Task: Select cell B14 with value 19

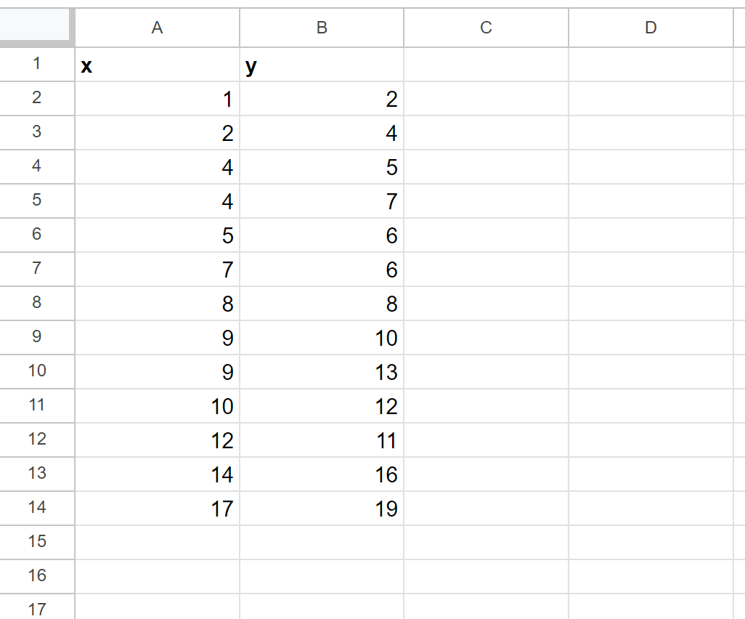Action: [322, 509]
